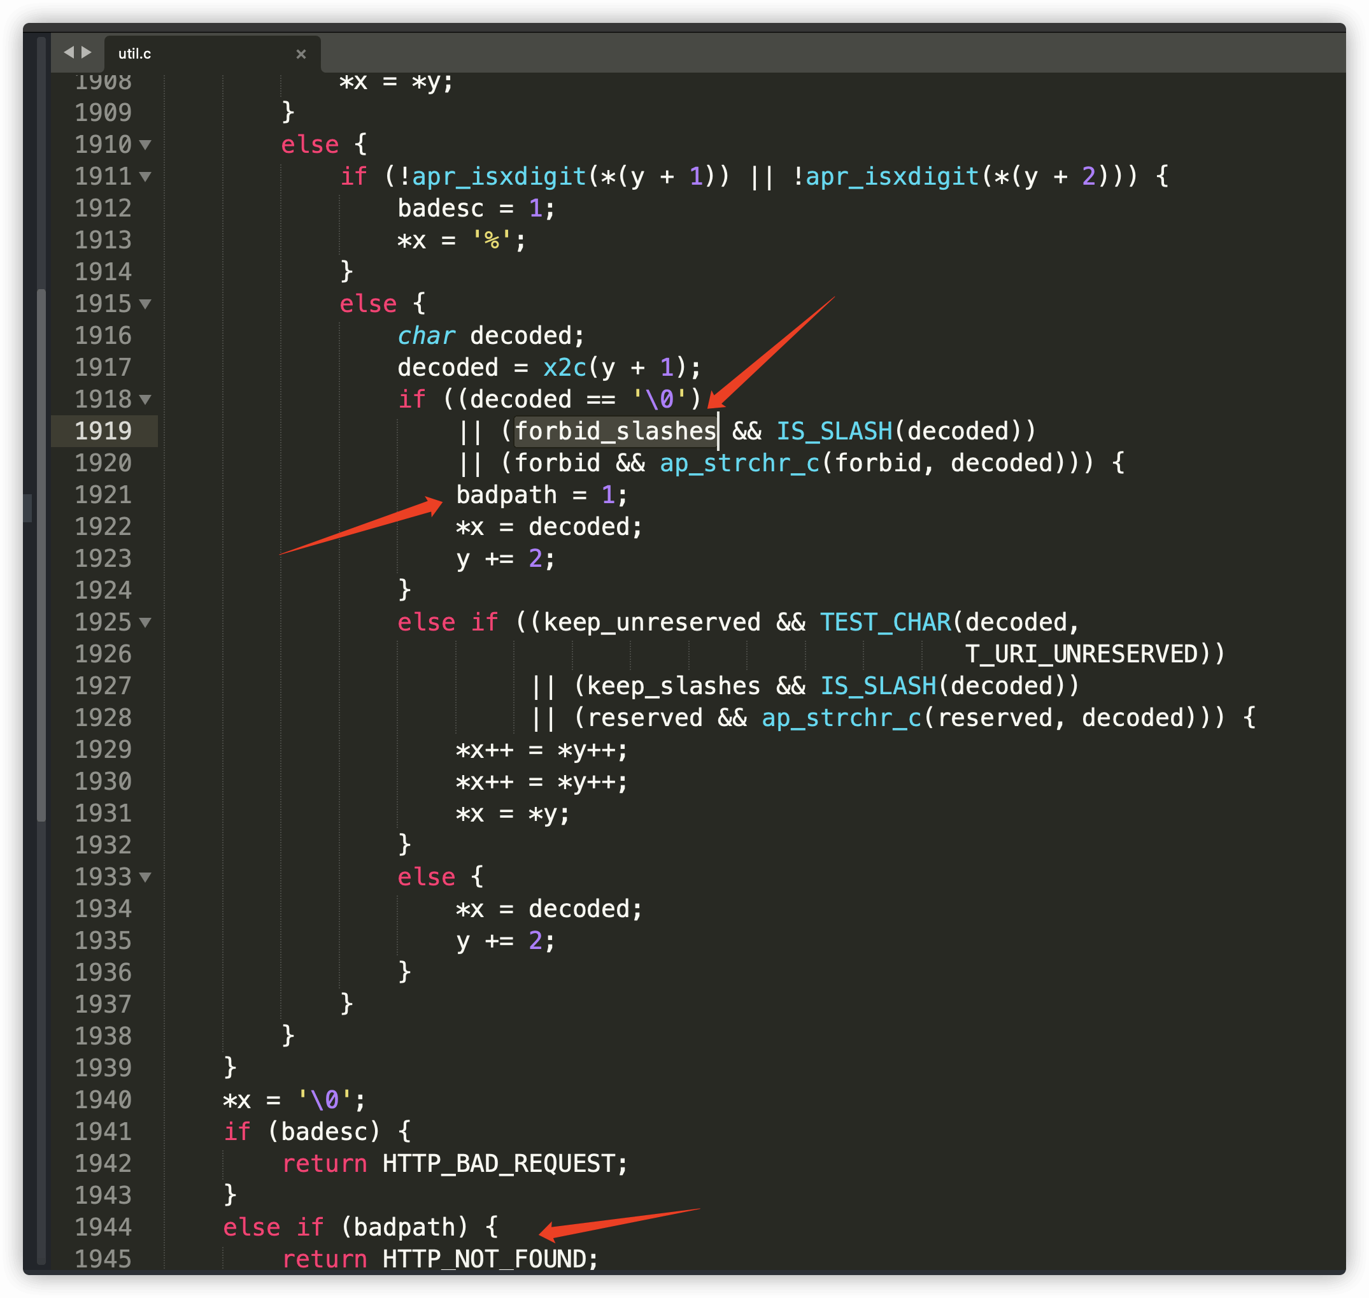The image size is (1369, 1298).
Task: Fold the if block at line 1918
Action: click(145, 399)
